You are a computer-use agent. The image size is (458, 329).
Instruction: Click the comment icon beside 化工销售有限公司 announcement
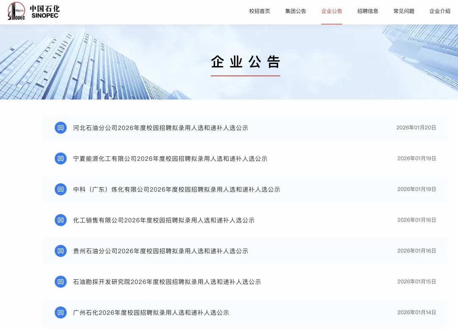[60, 220]
